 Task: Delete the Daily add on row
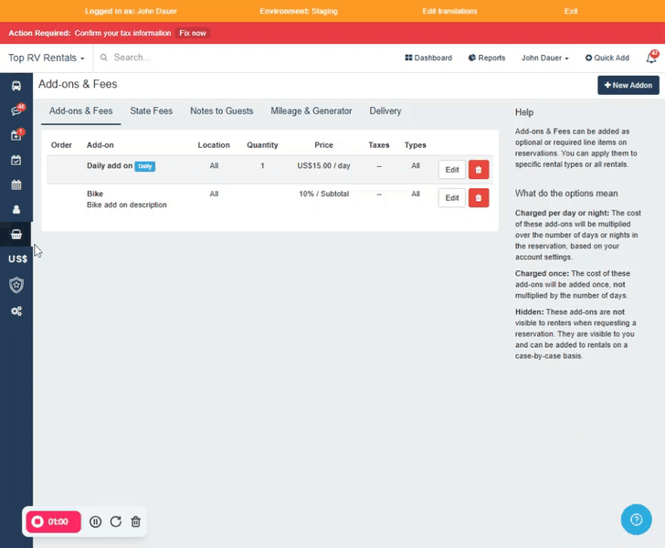479,169
